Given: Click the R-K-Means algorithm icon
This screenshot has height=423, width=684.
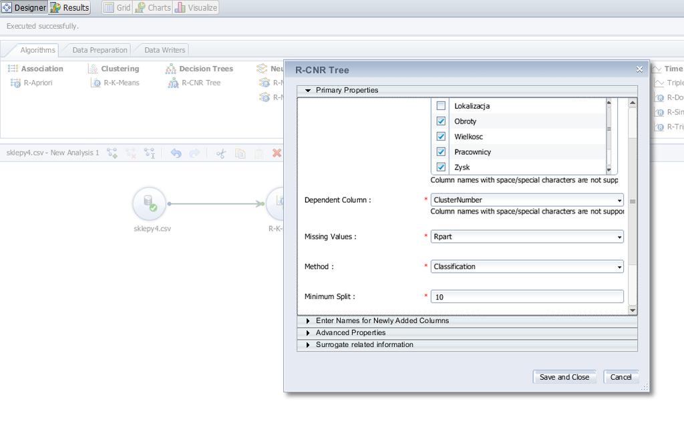Looking at the screenshot, I should (96, 83).
